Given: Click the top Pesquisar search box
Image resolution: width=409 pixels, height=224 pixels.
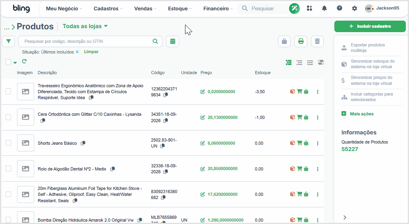Looking at the screenshot, I should (263, 9).
